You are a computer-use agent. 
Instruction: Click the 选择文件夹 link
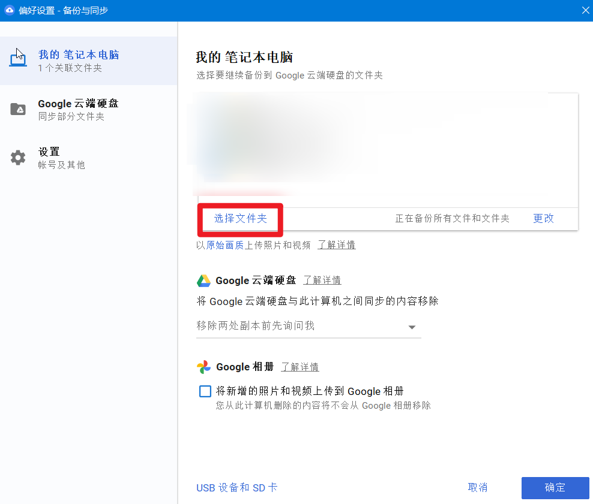[x=241, y=218]
